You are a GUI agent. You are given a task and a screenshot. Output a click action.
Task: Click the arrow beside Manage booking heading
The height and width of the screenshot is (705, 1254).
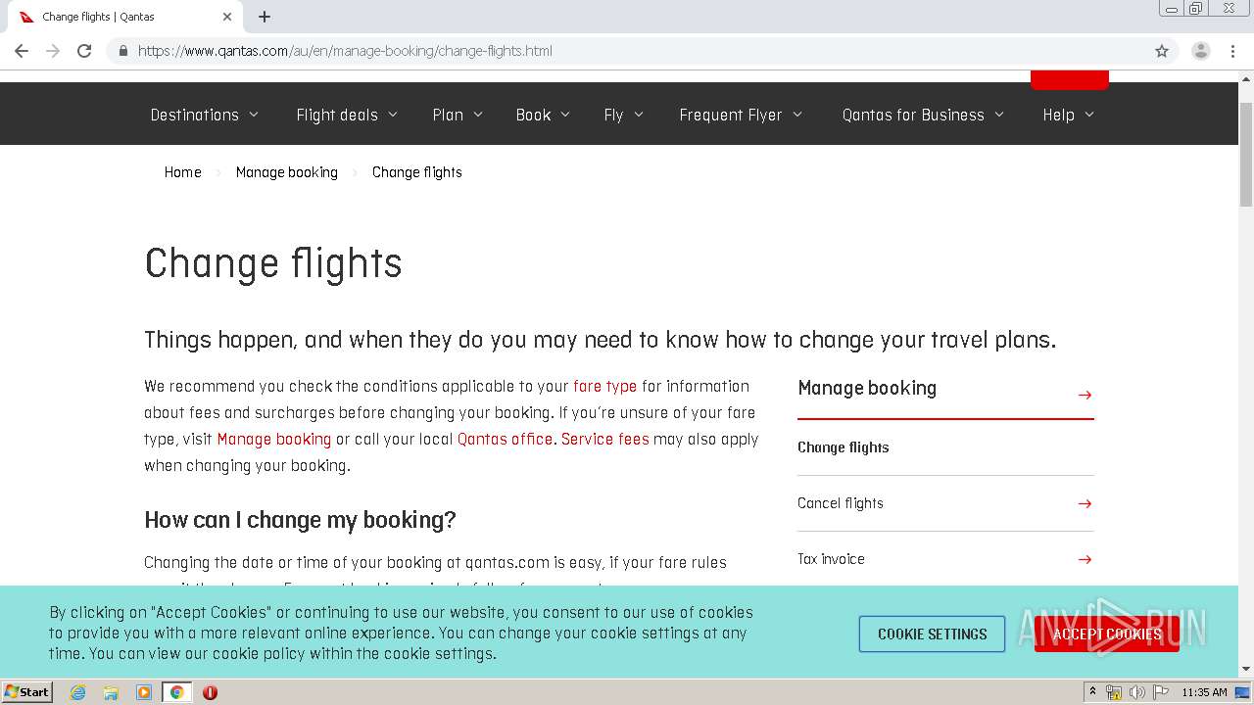click(x=1085, y=395)
